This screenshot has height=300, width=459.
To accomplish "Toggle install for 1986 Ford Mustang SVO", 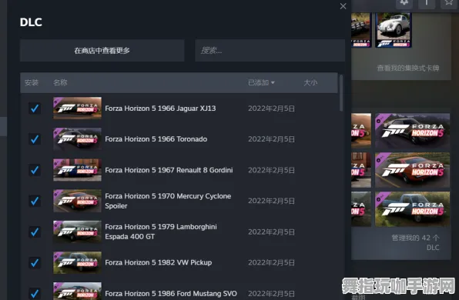I will (35, 293).
